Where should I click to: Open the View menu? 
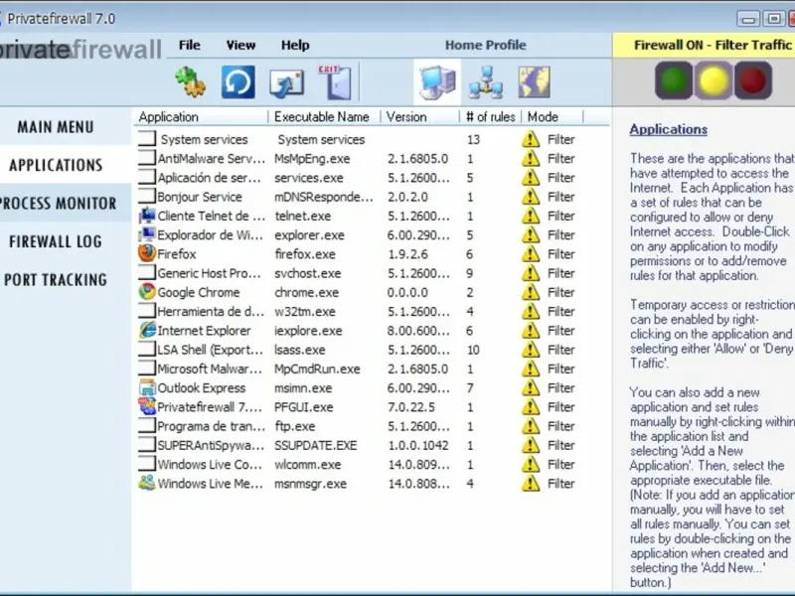point(240,45)
